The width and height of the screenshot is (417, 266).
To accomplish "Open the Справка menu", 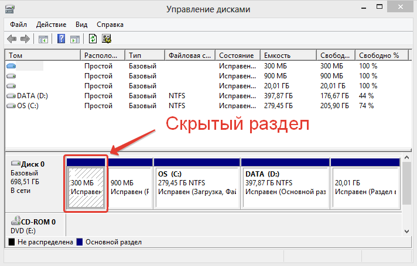I will [x=110, y=25].
